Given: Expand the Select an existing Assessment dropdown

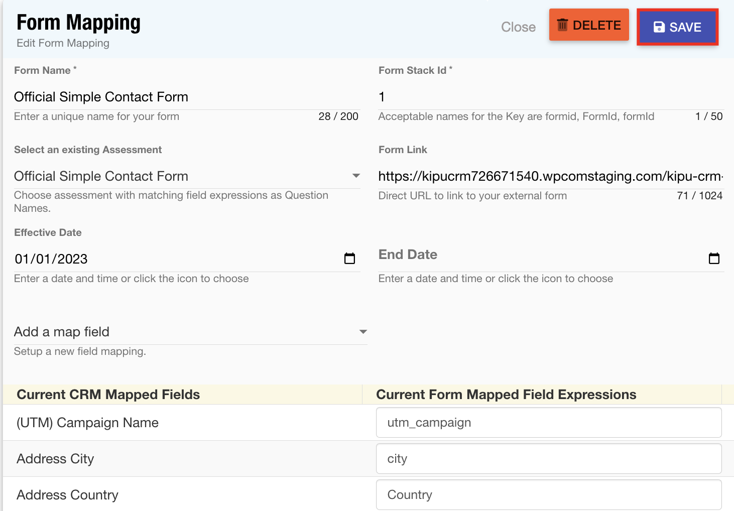Looking at the screenshot, I should tap(356, 176).
